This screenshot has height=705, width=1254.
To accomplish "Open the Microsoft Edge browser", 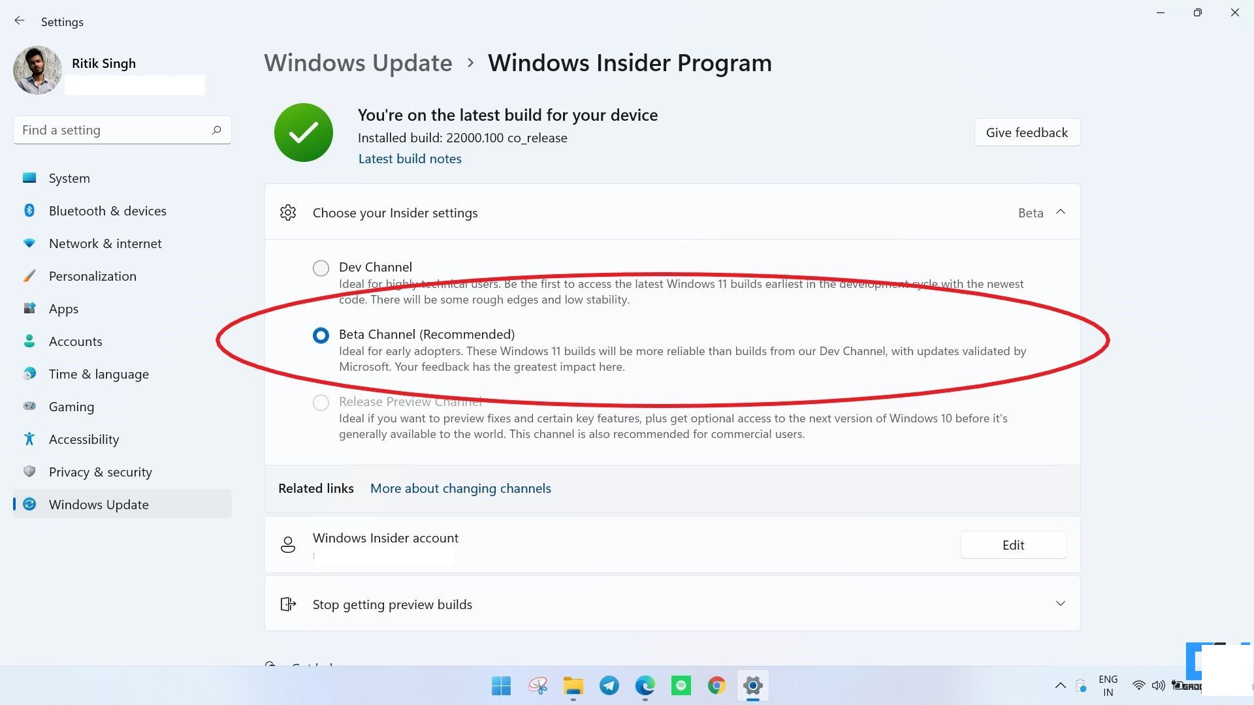I will point(646,685).
